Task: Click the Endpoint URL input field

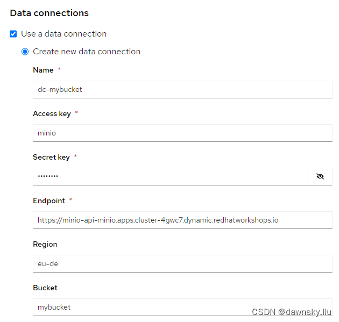Action: tap(182, 220)
